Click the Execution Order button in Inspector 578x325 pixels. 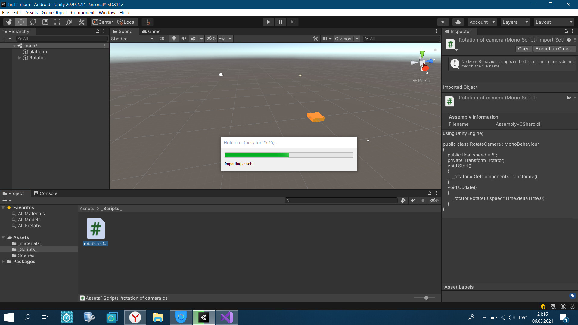pos(553,48)
